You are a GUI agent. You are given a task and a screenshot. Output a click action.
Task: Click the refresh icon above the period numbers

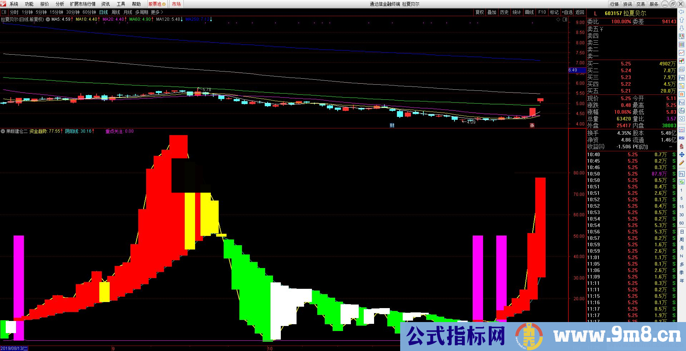(x=682, y=181)
